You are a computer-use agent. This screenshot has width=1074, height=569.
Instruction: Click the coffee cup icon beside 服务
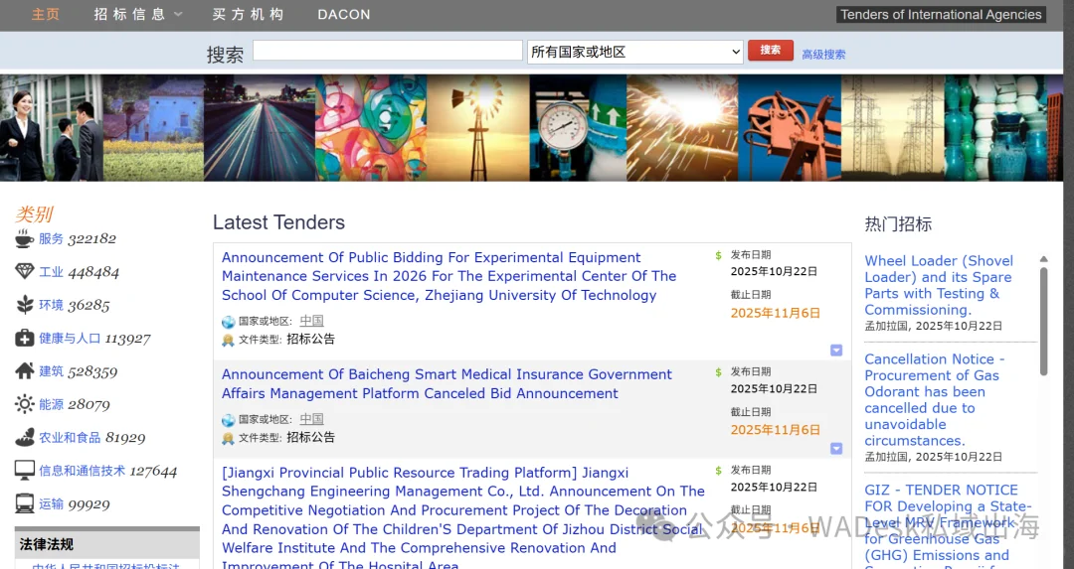24,238
